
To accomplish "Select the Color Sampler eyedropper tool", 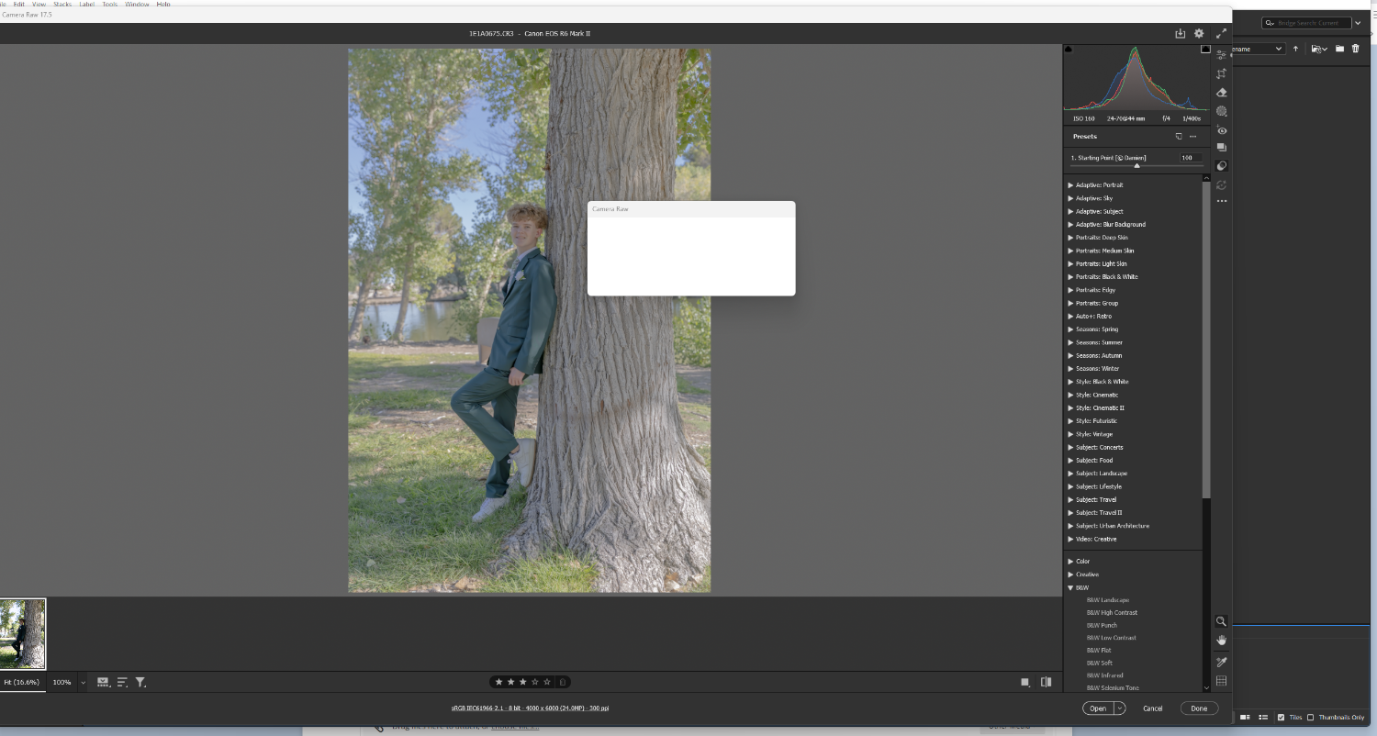I will tap(1221, 662).
